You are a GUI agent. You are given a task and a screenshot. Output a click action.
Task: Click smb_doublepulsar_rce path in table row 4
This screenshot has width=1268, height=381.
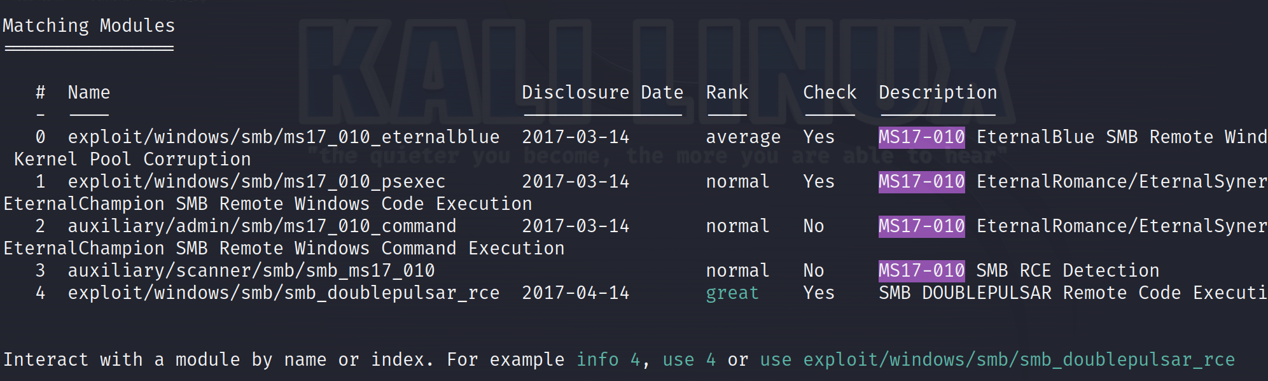[x=283, y=293]
